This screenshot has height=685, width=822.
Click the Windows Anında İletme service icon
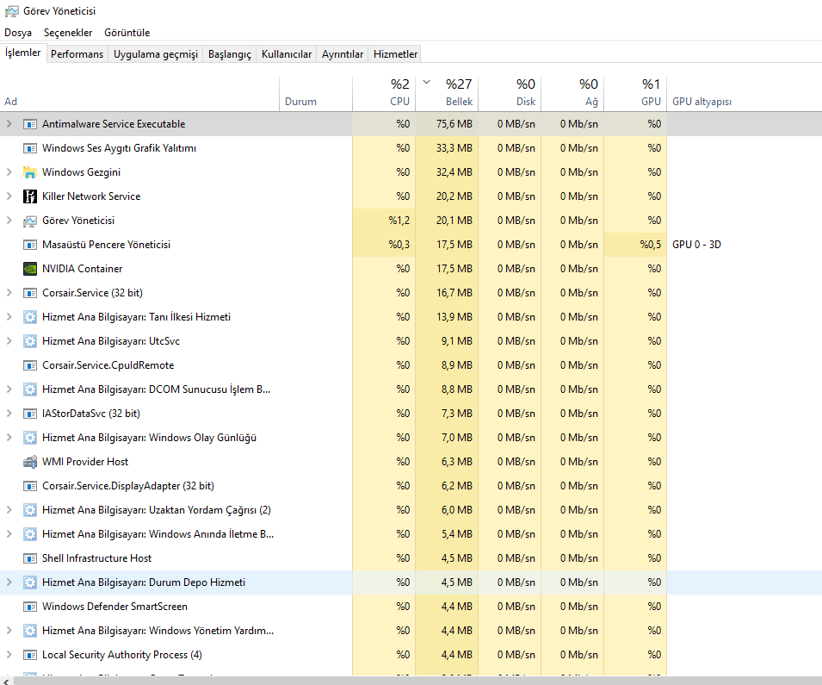[30, 535]
